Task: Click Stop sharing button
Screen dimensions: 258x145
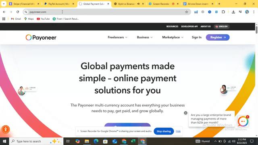Action: click(164, 131)
